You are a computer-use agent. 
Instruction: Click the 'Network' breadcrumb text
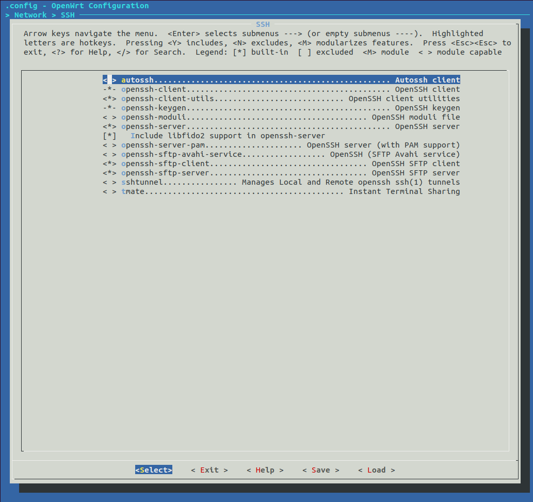30,15
